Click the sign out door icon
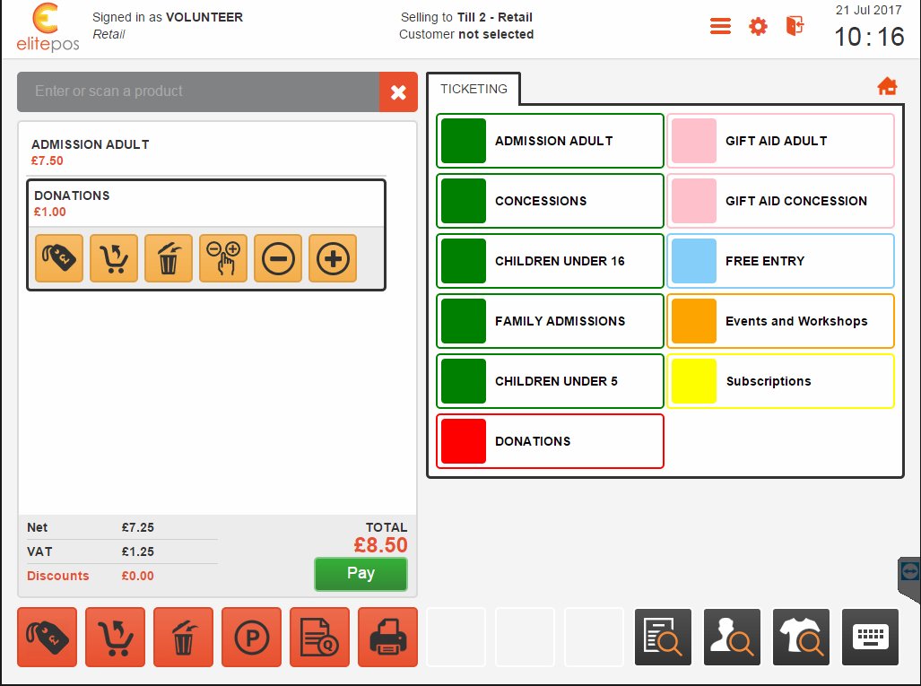921x686 pixels. [x=795, y=26]
